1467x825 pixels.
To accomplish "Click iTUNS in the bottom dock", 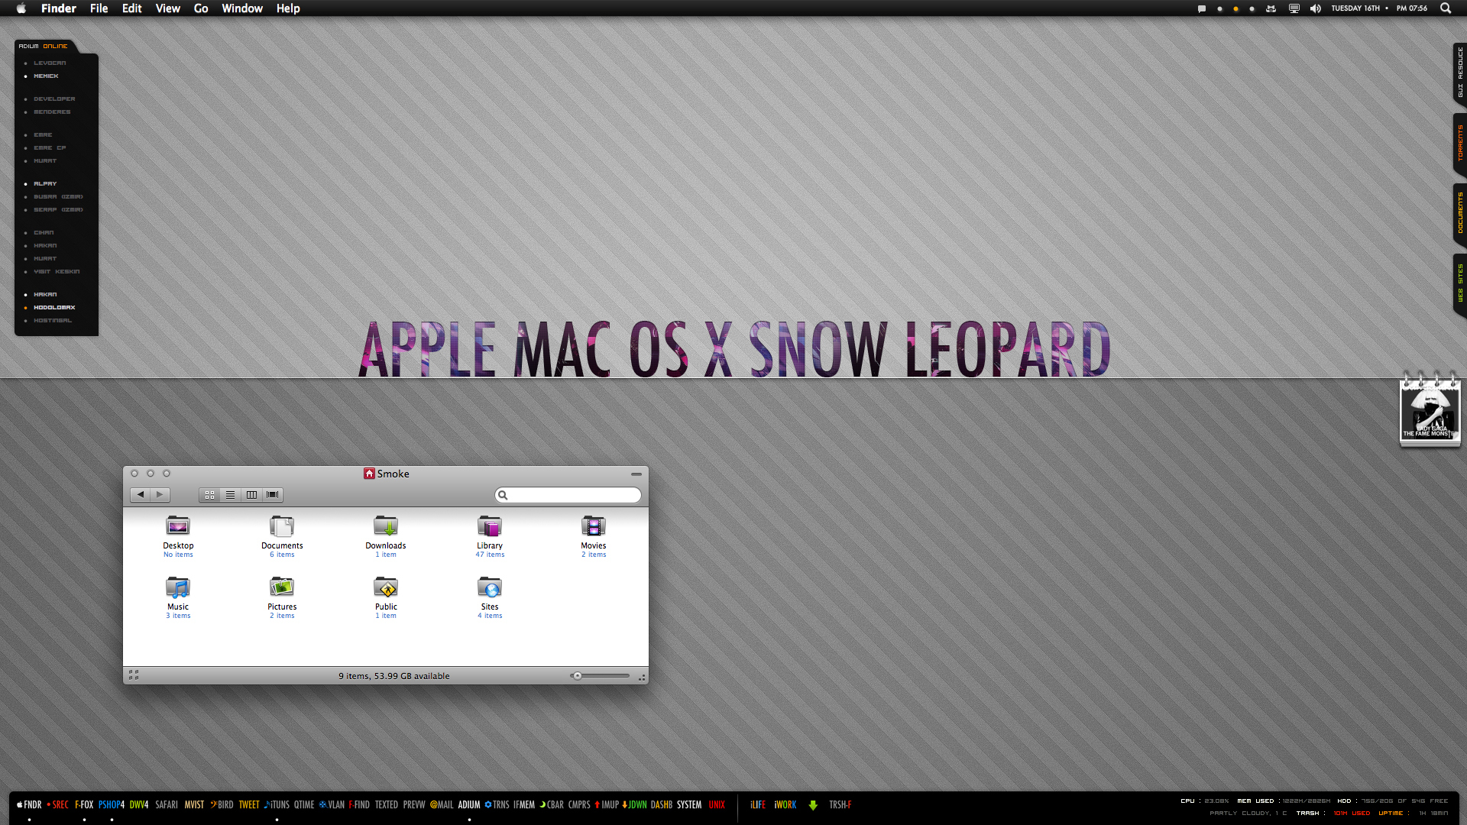I will click(277, 805).
